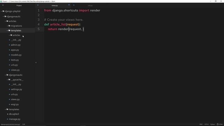Image resolution: width=224 pixels, height=126 pixels.
Task: Click the file icon on the views.py tab
Action: point(38,5)
